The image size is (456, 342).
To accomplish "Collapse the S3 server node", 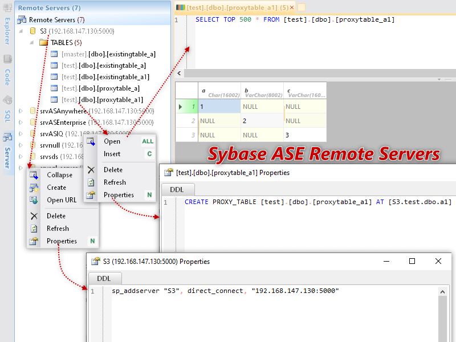I will (21, 31).
